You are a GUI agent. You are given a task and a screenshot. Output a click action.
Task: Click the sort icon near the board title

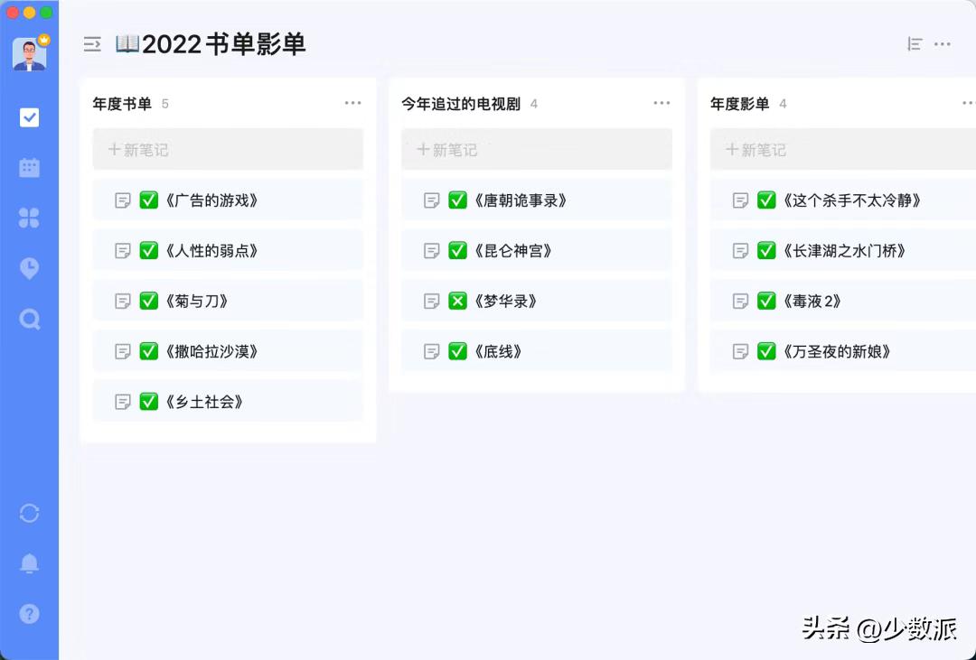tap(914, 43)
